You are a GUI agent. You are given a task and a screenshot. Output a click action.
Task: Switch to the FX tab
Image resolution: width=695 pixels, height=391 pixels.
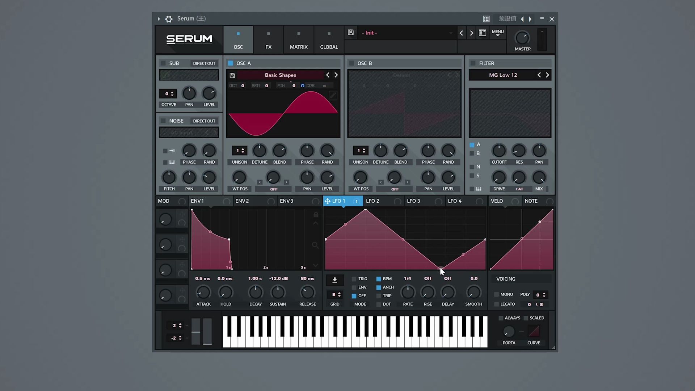[268, 40]
